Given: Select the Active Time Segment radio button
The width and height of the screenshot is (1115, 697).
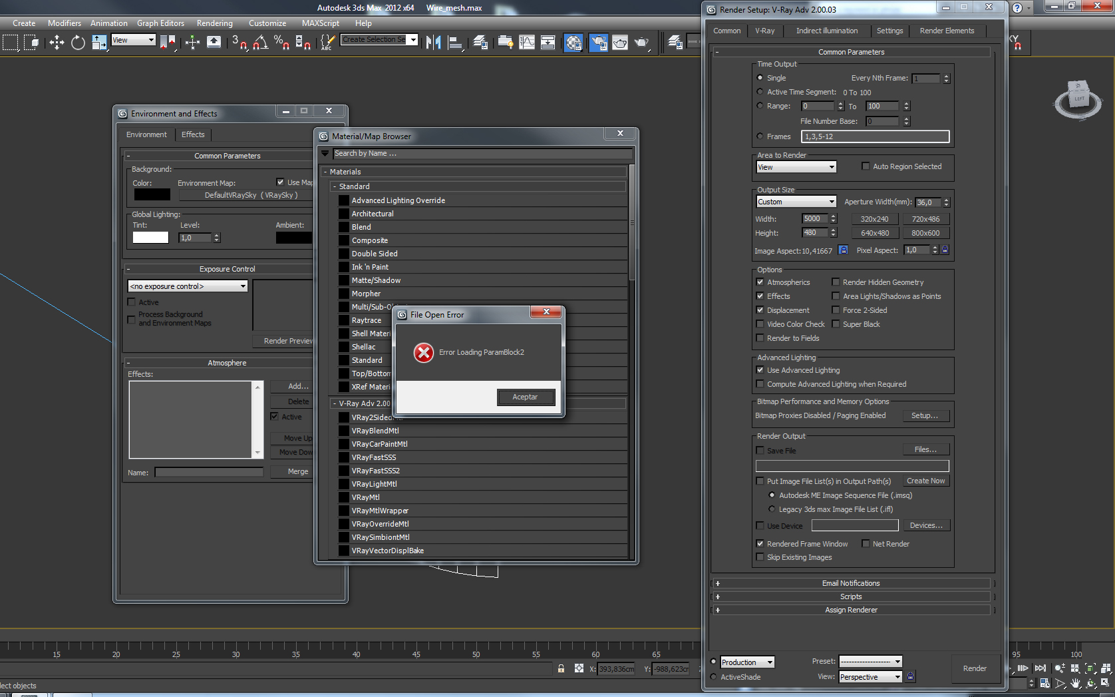Looking at the screenshot, I should click(760, 92).
